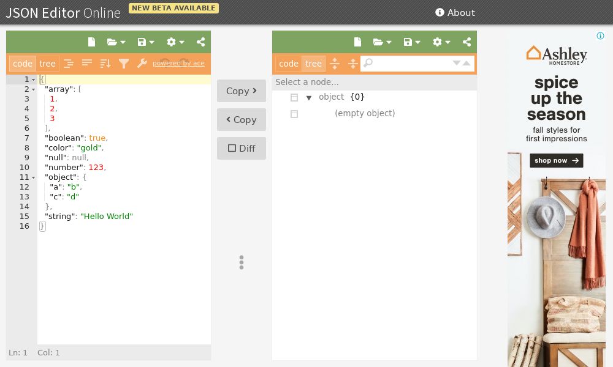Image resolution: width=613 pixels, height=367 pixels.
Task: Collapse all nodes in the tree editor
Action: tap(353, 63)
